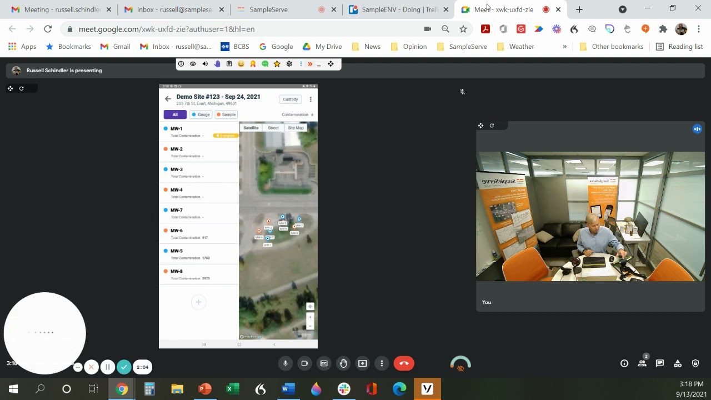Image resolution: width=711 pixels, height=400 pixels.
Task: Open Demo Site three-dot menu
Action: click(x=311, y=99)
